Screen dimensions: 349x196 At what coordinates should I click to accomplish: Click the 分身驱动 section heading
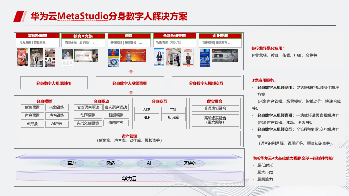click(x=101, y=101)
